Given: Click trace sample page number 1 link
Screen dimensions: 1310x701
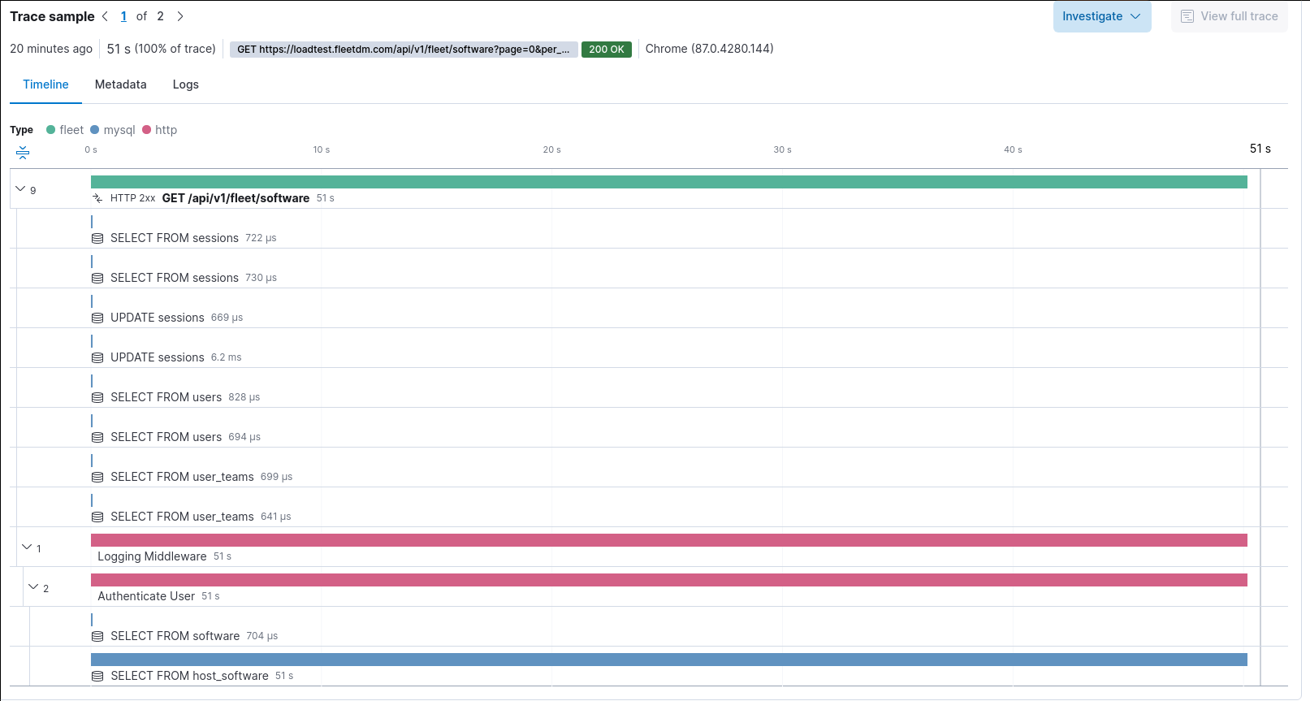Looking at the screenshot, I should [123, 16].
